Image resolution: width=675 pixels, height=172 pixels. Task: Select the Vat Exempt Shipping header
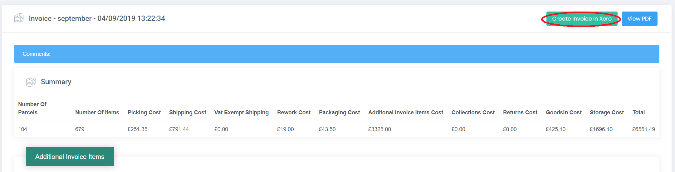(x=242, y=112)
